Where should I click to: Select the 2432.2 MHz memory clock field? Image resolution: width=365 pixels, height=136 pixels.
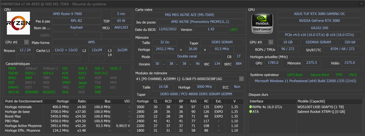(164, 49)
